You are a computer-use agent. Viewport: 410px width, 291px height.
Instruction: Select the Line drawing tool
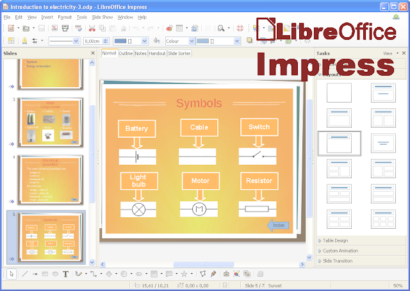point(25,274)
